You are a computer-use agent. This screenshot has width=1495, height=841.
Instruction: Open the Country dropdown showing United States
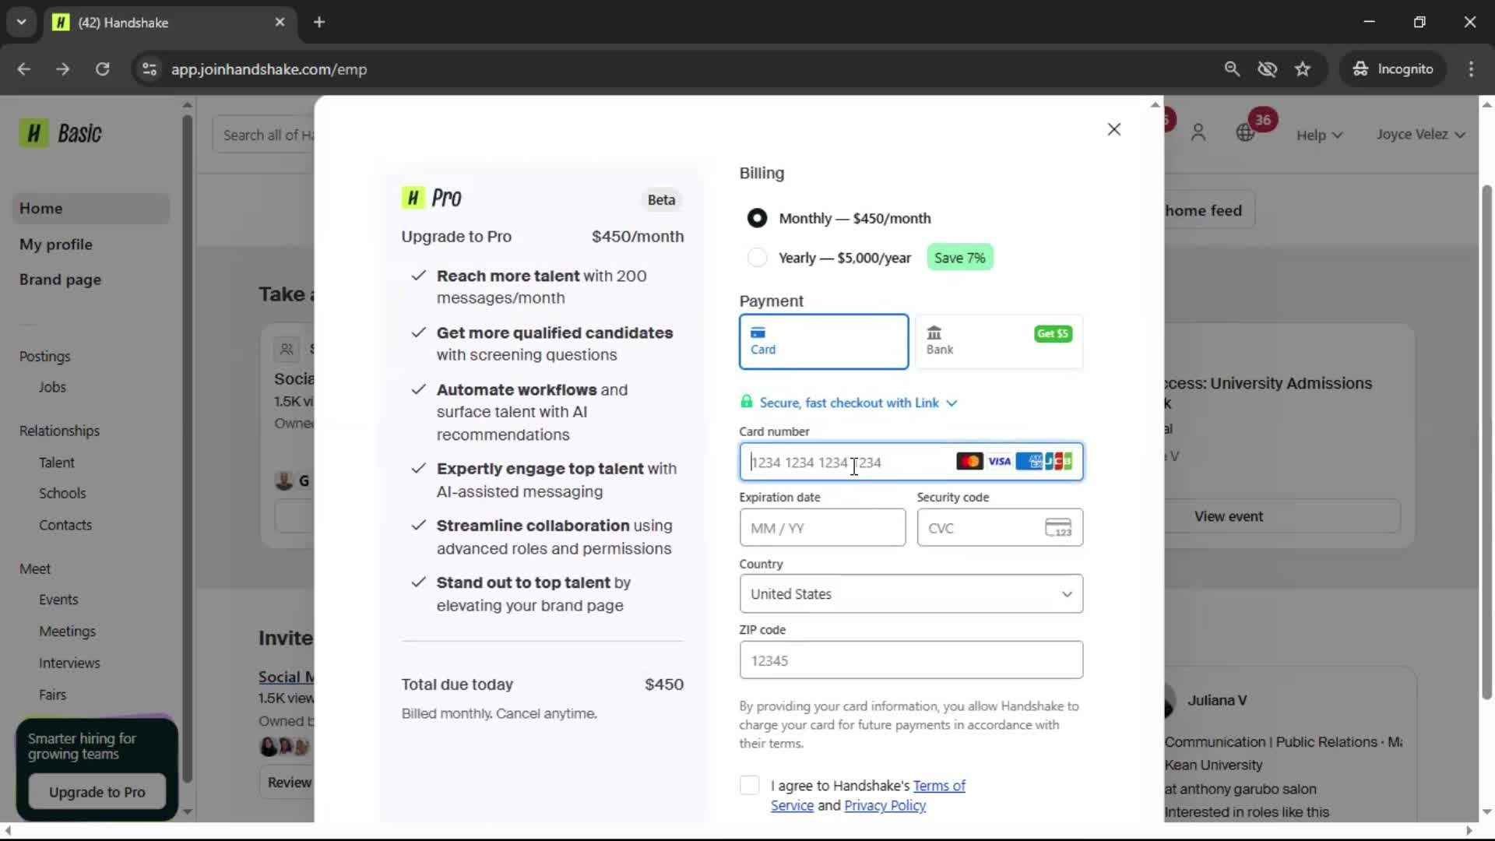click(x=911, y=593)
